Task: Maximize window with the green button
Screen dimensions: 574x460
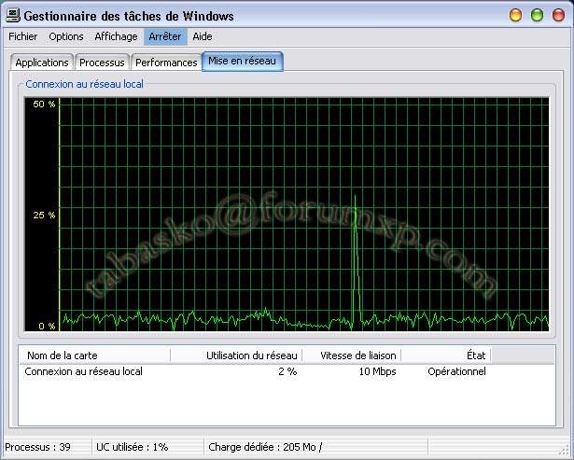Action: click(537, 15)
